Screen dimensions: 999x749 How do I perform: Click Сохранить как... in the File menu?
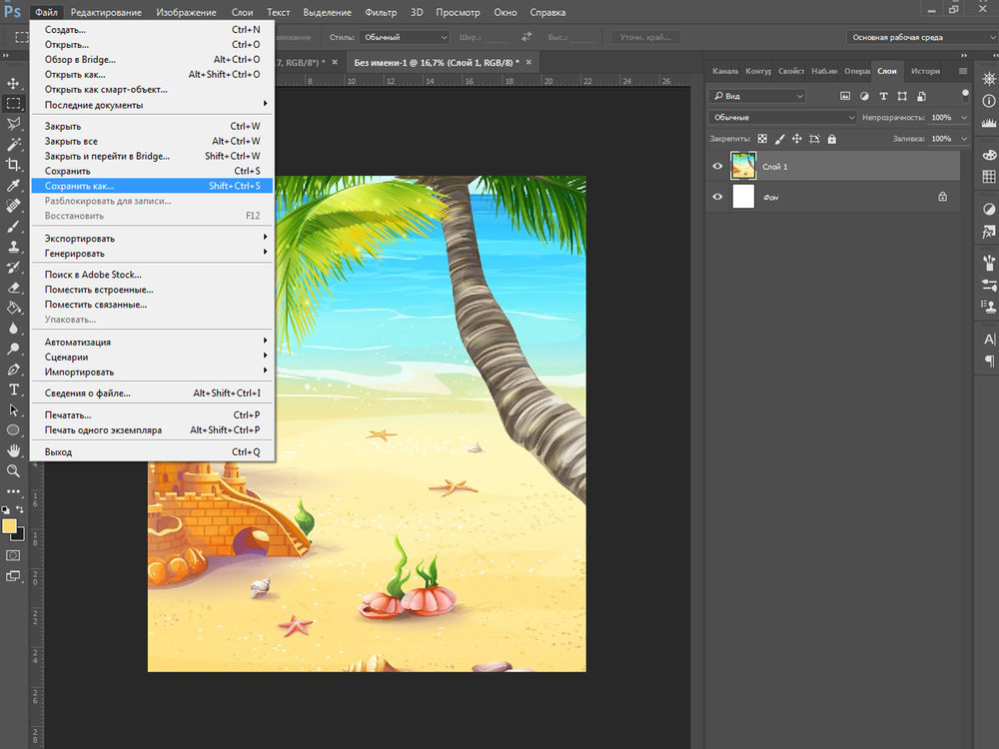80,186
